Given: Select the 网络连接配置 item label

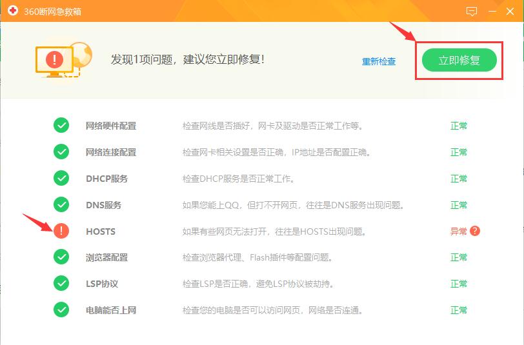Looking at the screenshot, I should pos(111,152).
